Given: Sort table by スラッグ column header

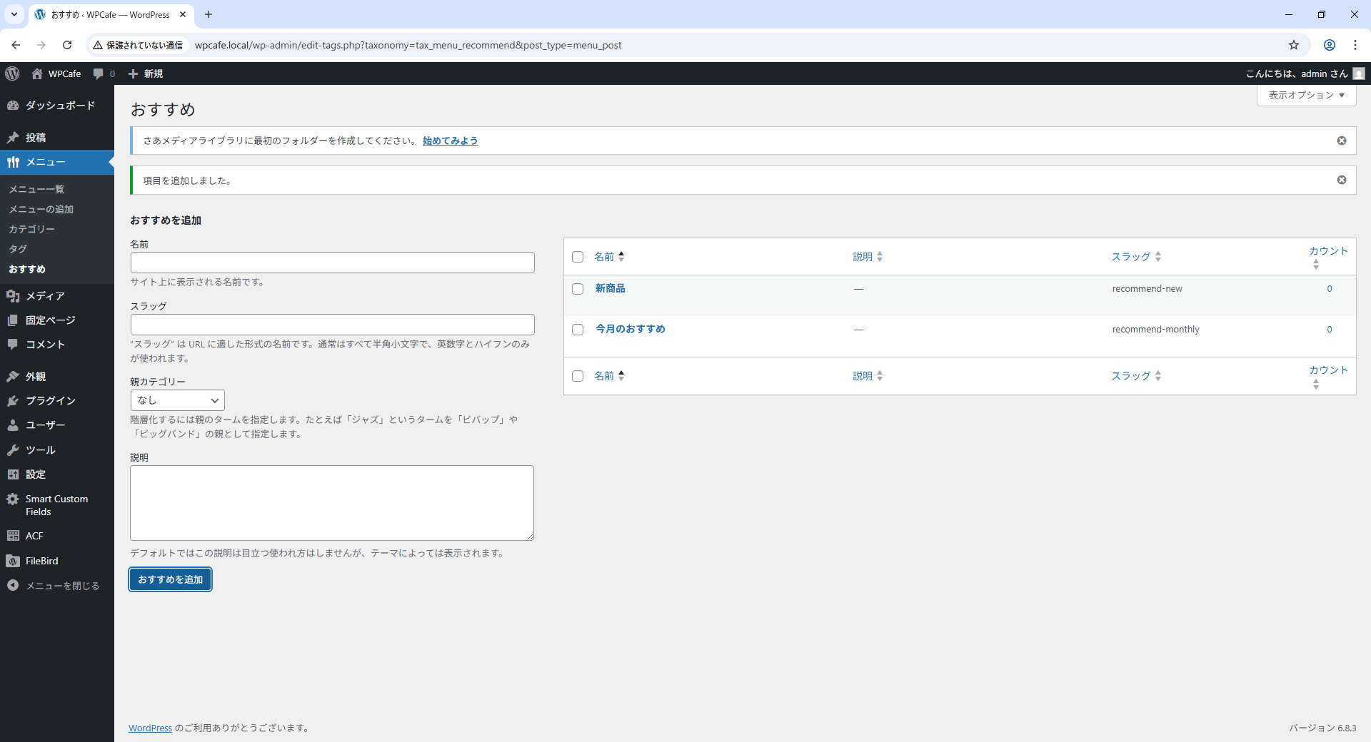Looking at the screenshot, I should (1131, 257).
